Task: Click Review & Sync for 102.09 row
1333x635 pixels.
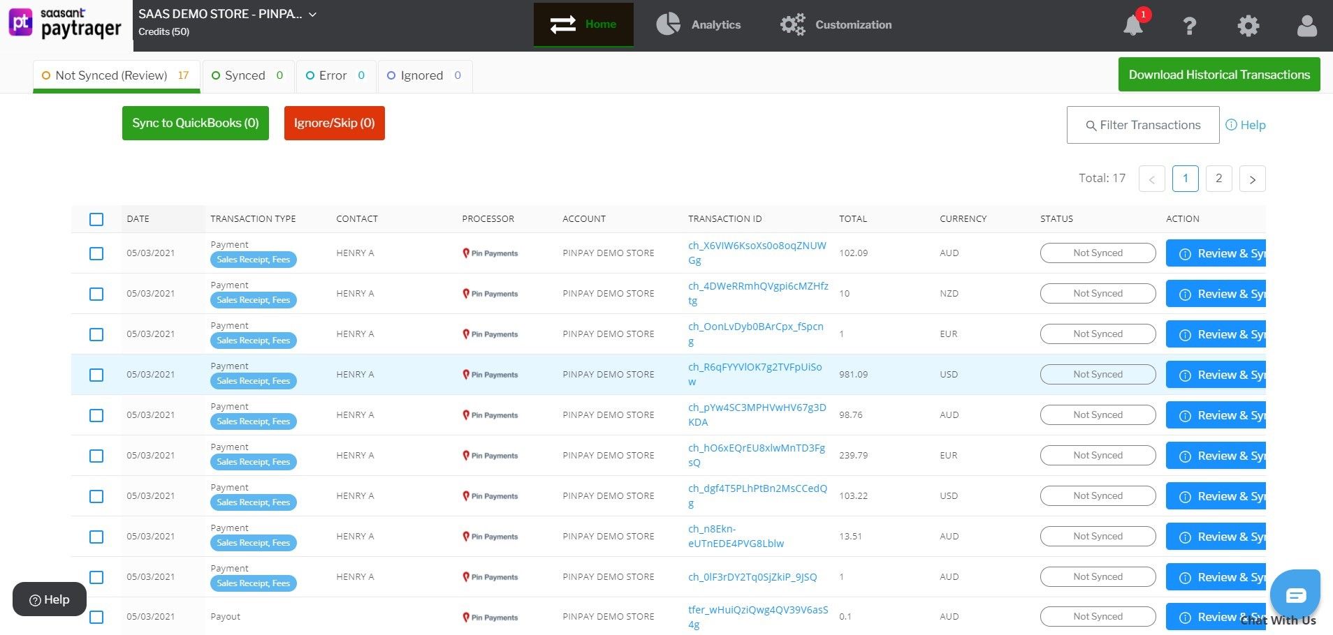Action: [1216, 253]
